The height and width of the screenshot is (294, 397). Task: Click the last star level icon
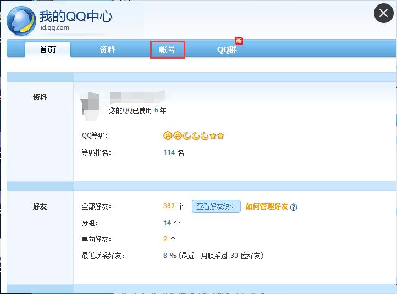pyautogui.click(x=220, y=136)
